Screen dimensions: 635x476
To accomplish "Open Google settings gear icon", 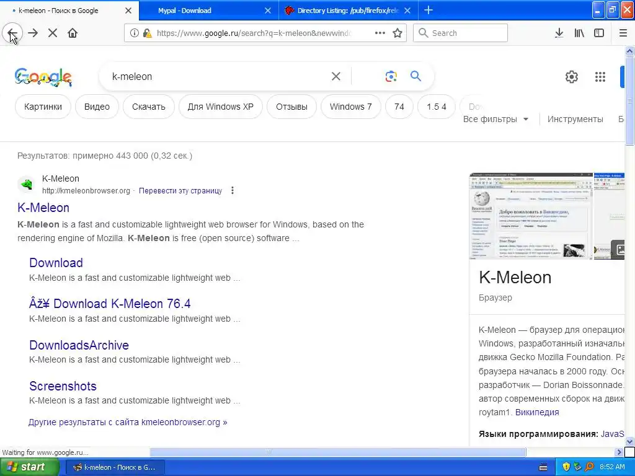I will tap(571, 77).
